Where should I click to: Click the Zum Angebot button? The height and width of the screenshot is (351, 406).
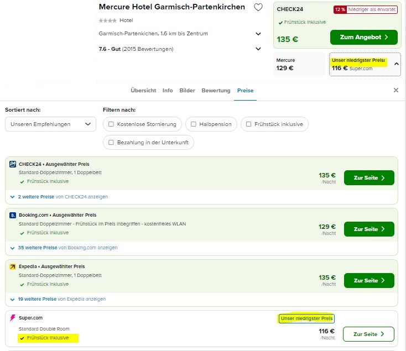(364, 37)
